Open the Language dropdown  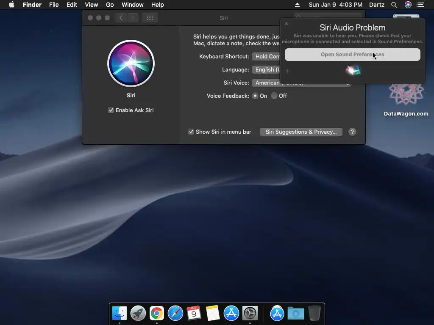266,70
